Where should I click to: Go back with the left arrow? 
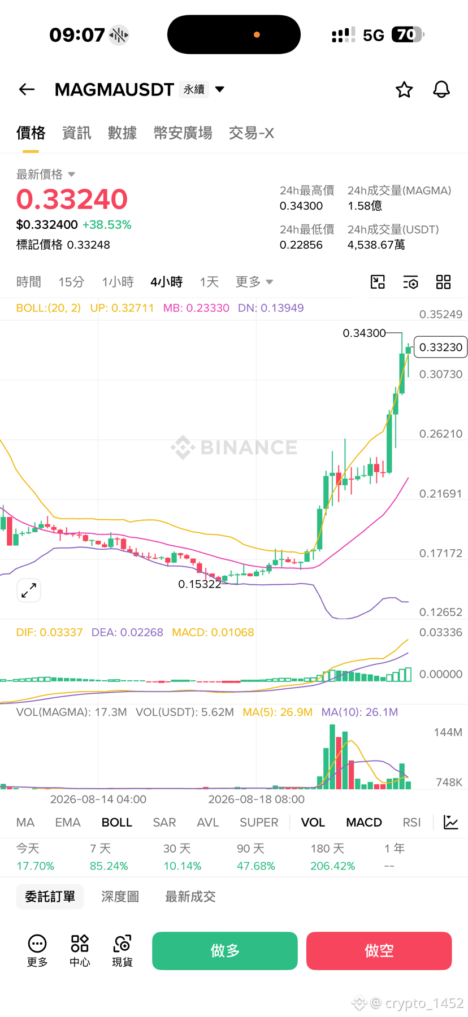(27, 89)
